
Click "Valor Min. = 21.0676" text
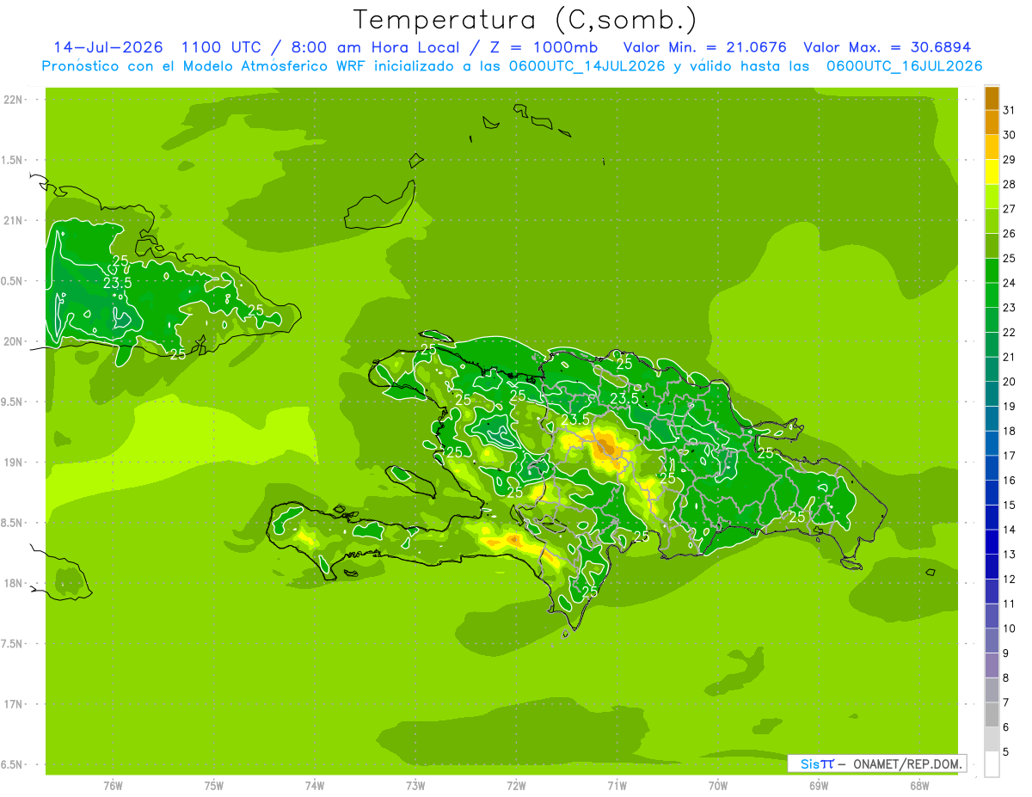[x=706, y=47]
